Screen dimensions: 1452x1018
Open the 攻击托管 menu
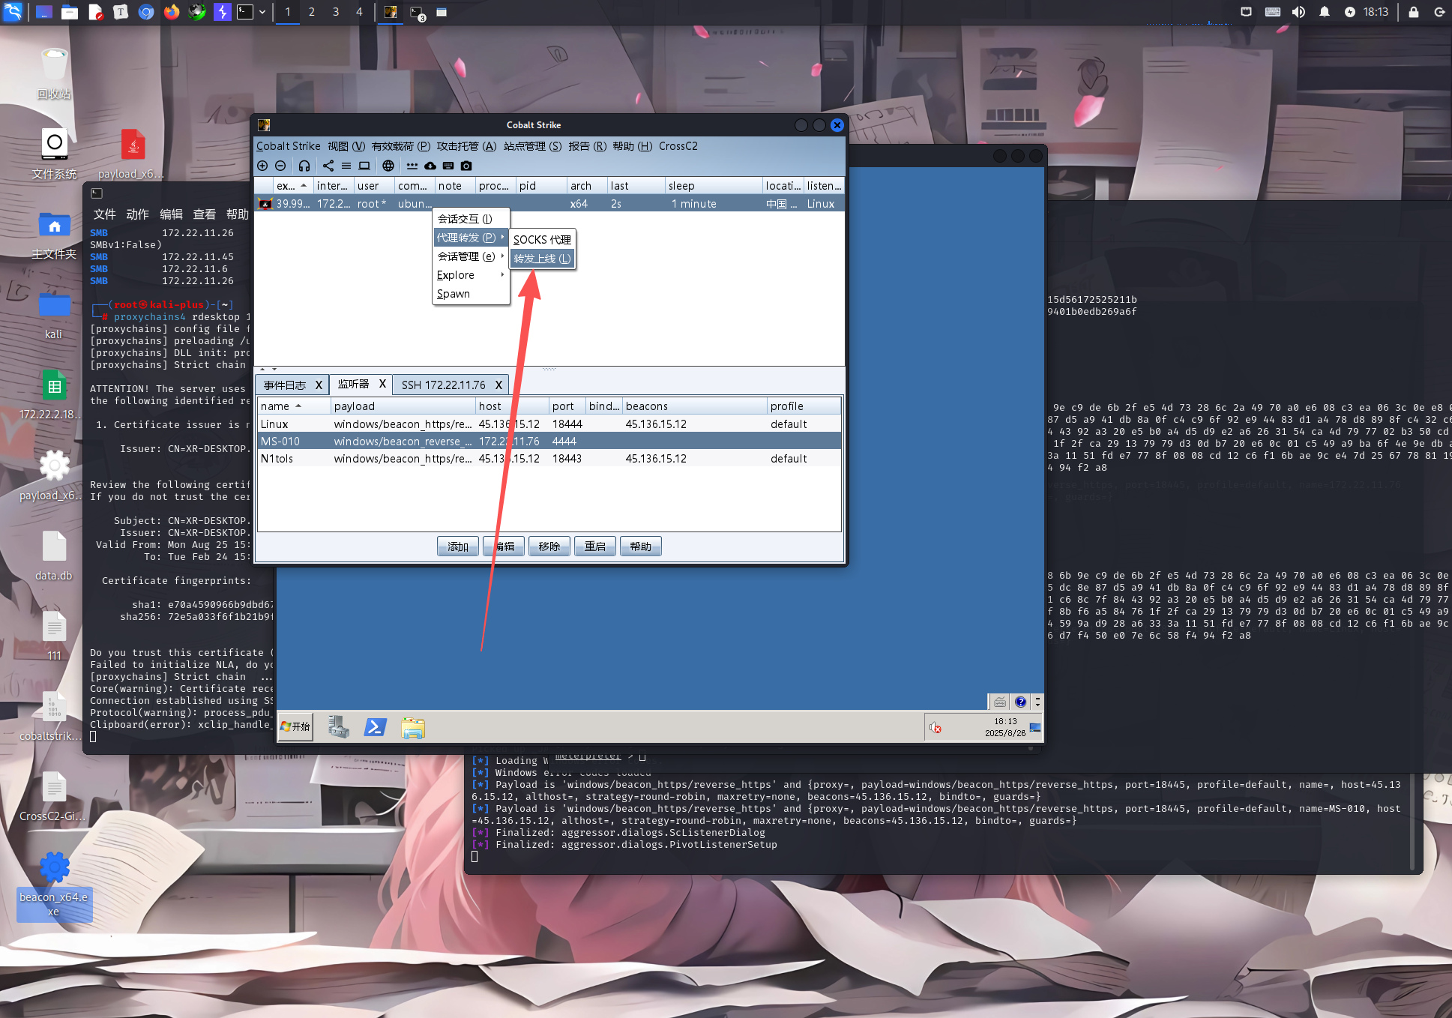pos(466,146)
